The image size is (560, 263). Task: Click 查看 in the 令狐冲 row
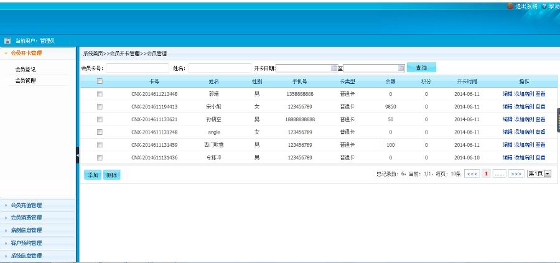540,157
